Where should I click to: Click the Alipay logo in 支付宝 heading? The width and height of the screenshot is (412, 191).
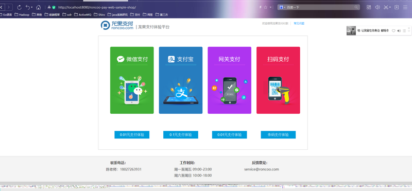(171, 59)
